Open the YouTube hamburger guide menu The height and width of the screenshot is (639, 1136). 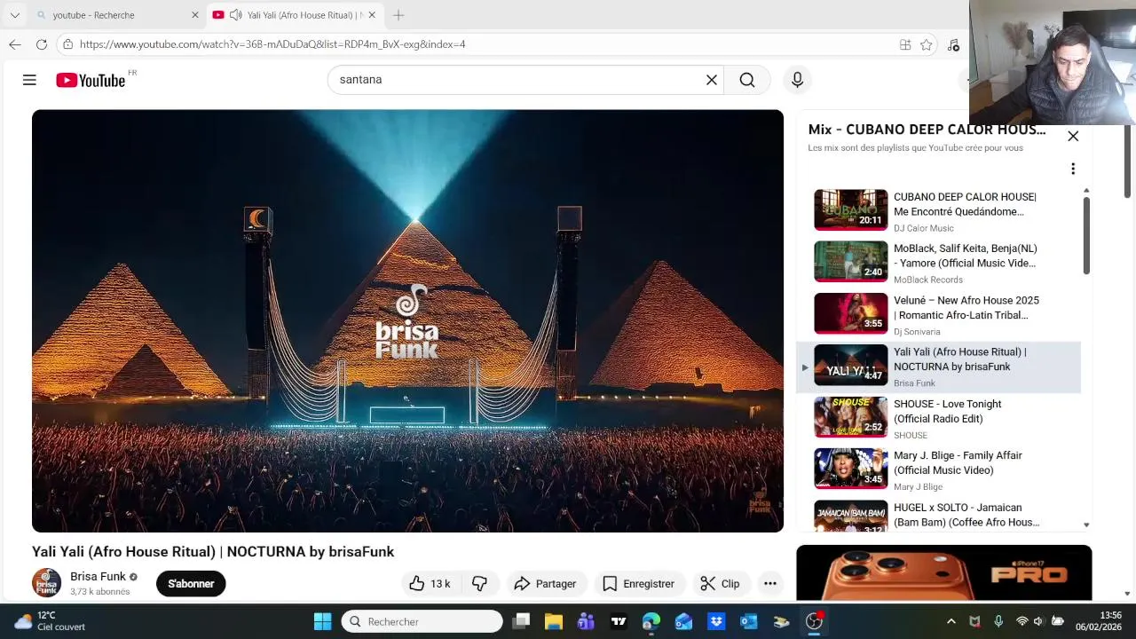point(29,80)
